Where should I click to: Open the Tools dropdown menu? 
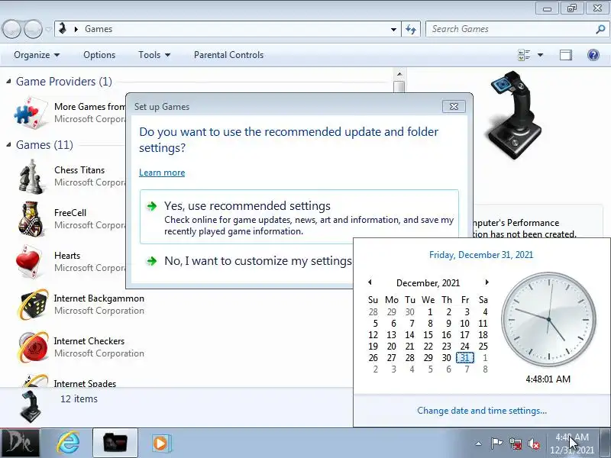coord(154,55)
